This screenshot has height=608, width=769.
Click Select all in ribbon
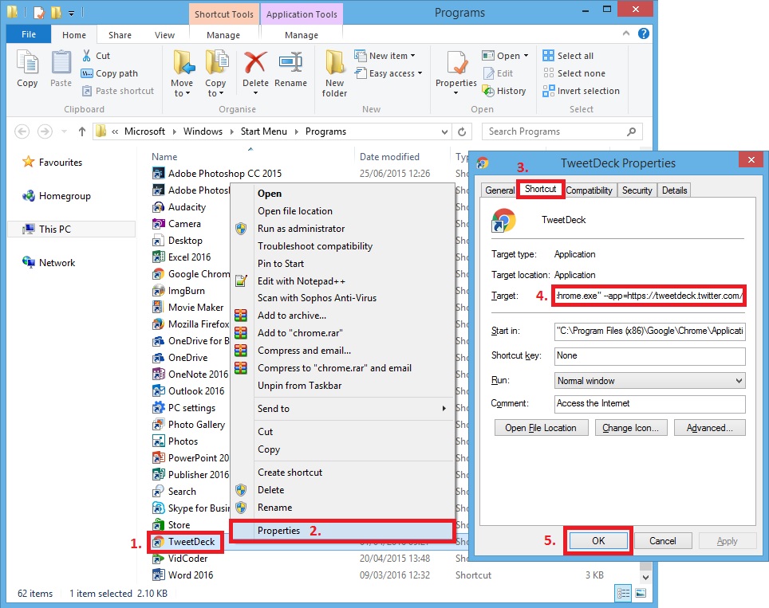coord(569,55)
